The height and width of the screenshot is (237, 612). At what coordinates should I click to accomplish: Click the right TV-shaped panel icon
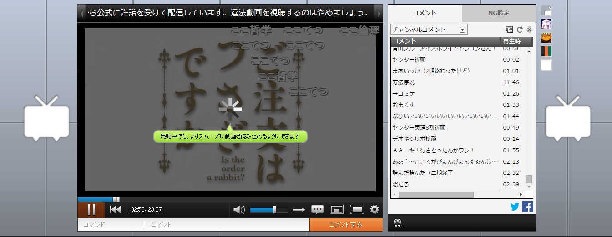coord(568,118)
